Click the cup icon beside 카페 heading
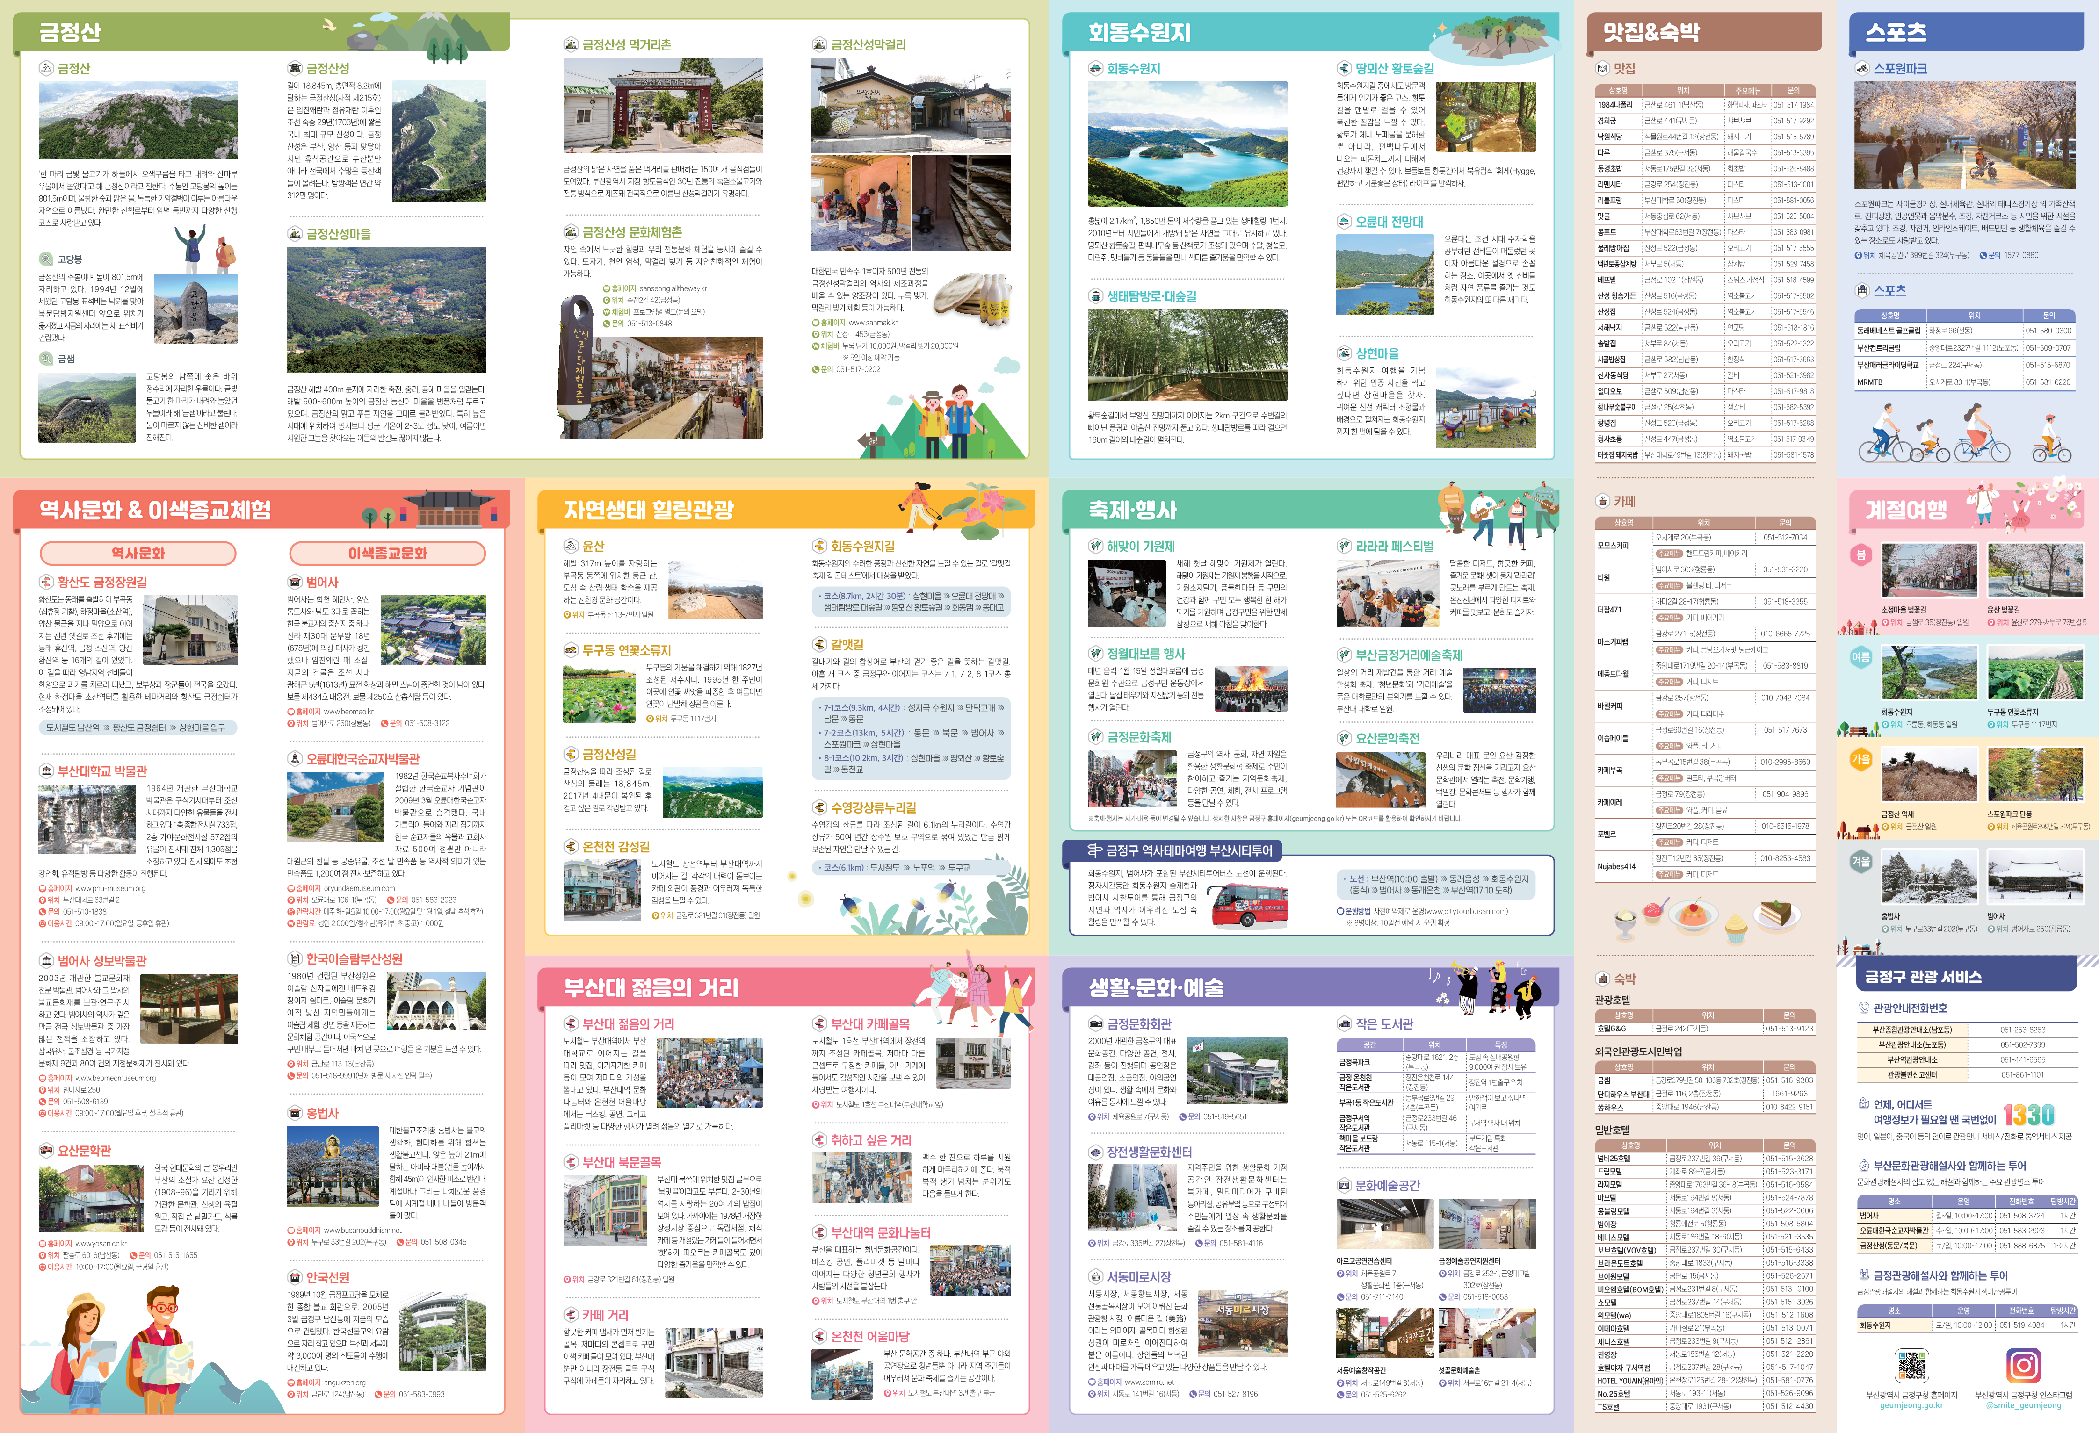This screenshot has width=2099, height=1433. click(1602, 500)
